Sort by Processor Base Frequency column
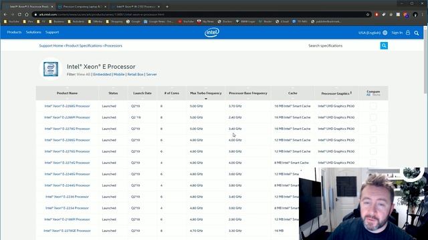Viewport: 428px width, 240px height. click(248, 93)
